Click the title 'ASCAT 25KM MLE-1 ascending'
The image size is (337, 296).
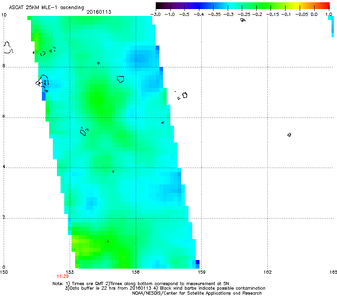point(46,7)
